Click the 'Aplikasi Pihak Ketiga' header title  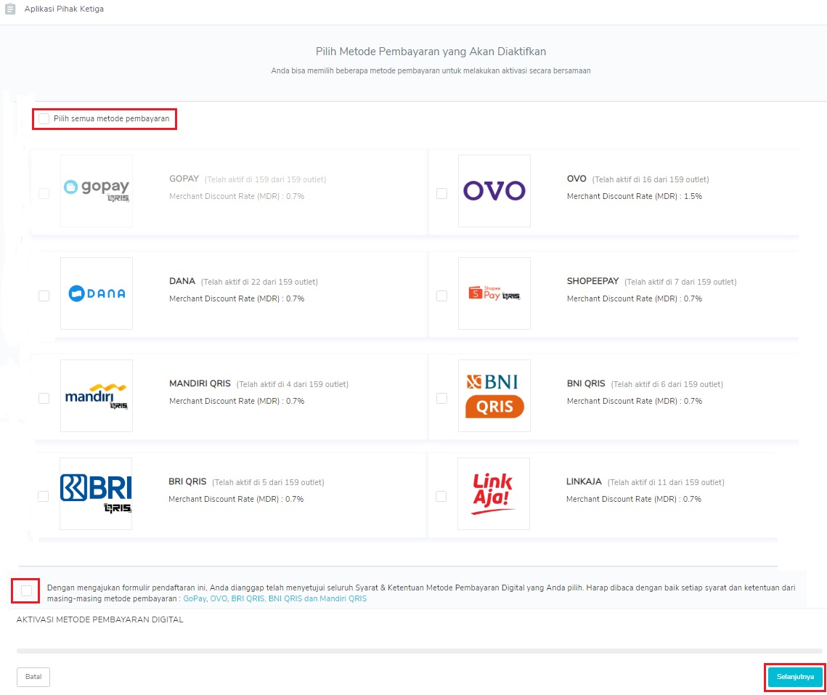tap(64, 9)
